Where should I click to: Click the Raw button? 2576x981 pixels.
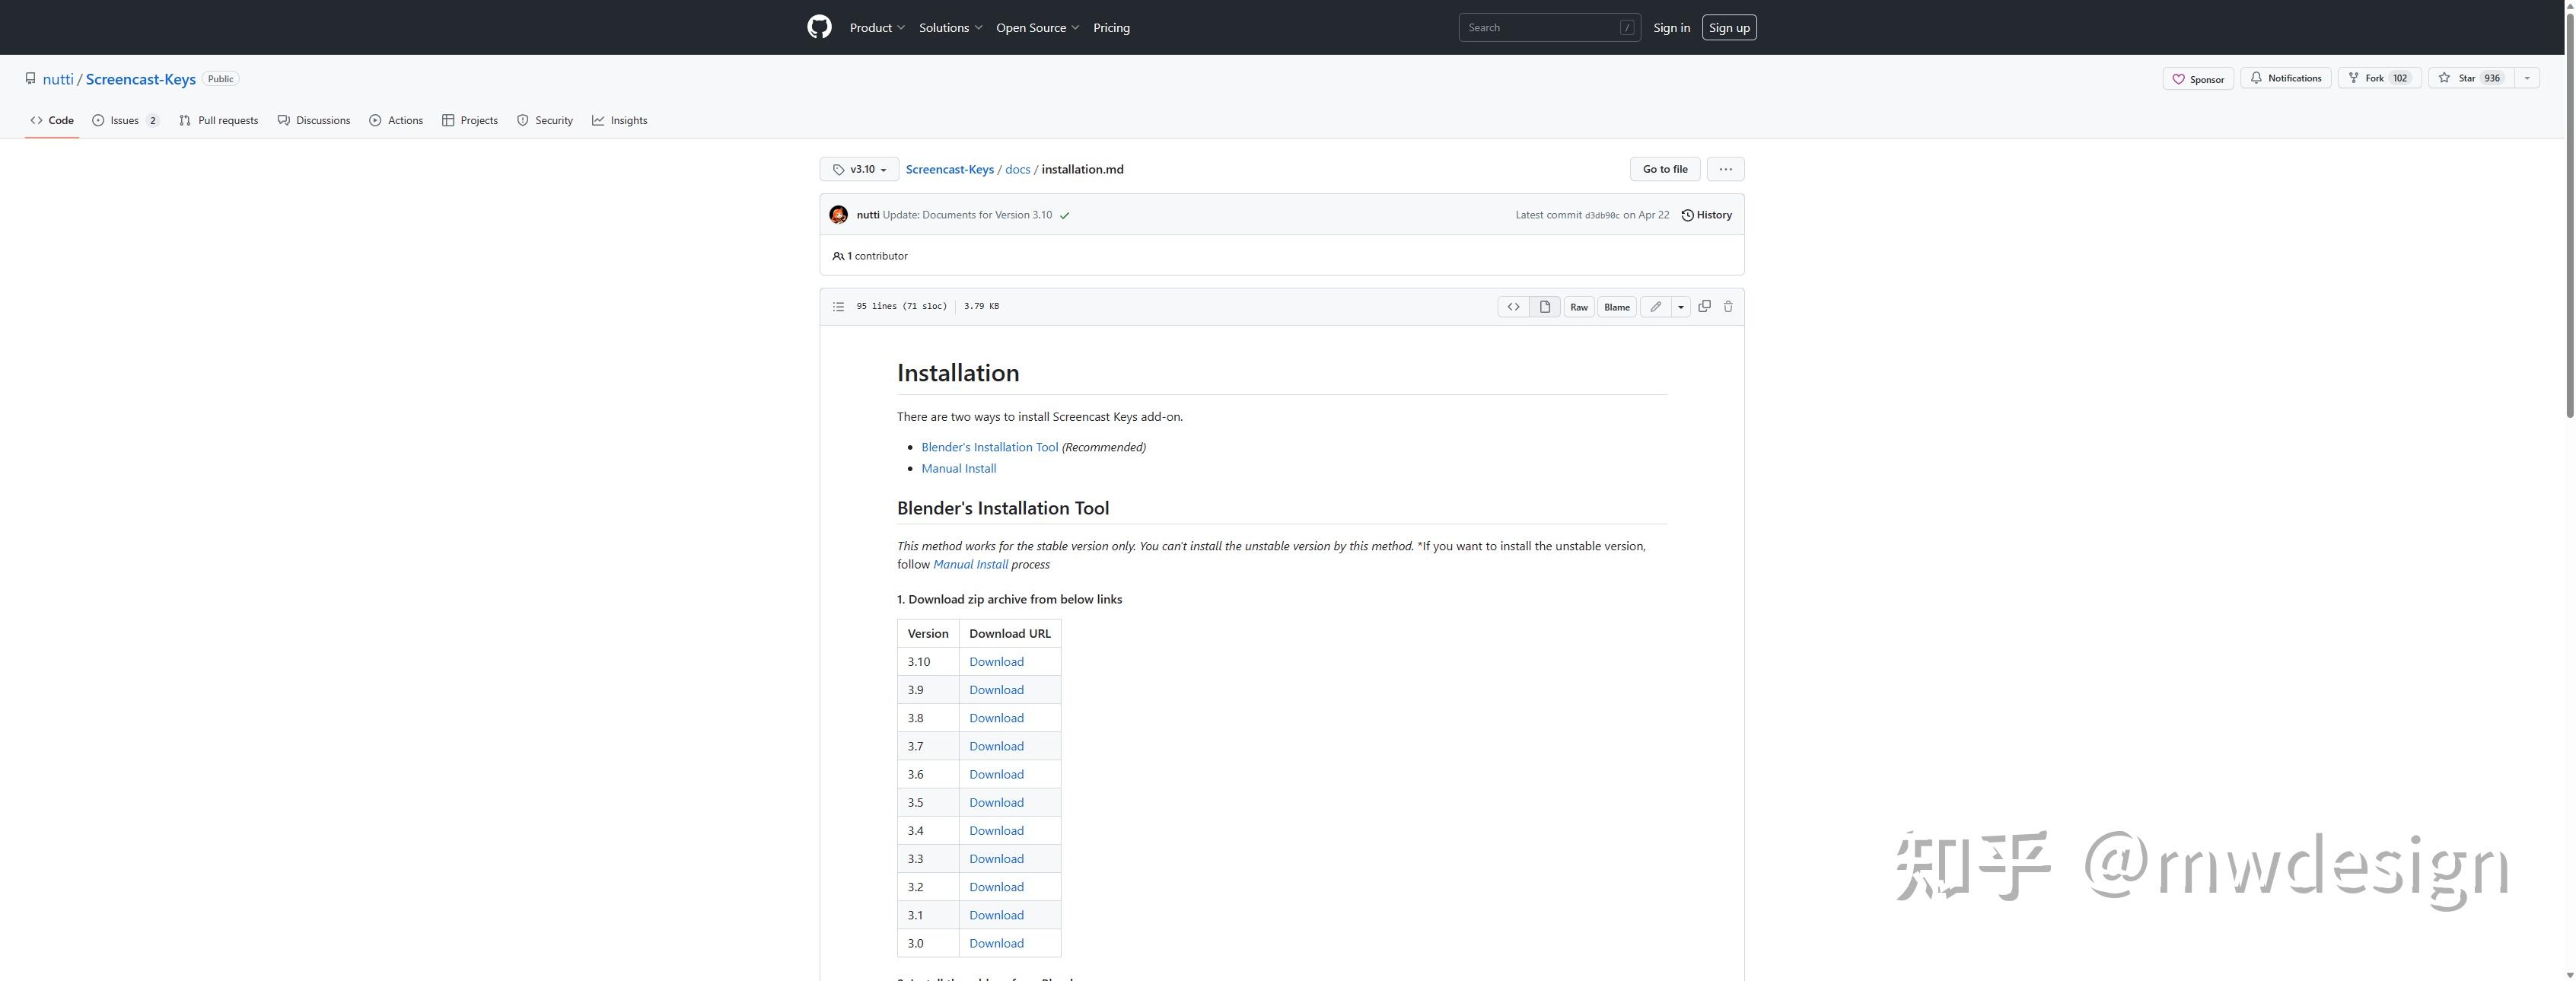pyautogui.click(x=1578, y=307)
